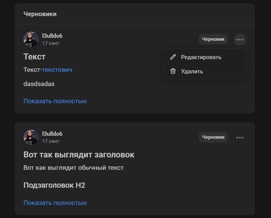Open the l3ulldo6 profile from the first draft

tap(52, 36)
